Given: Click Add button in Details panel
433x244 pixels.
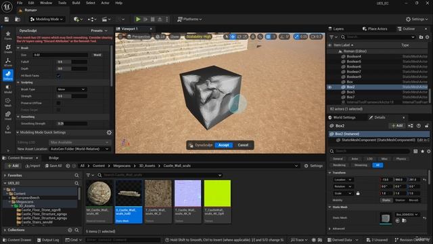Looking at the screenshot, I should click(x=397, y=125).
